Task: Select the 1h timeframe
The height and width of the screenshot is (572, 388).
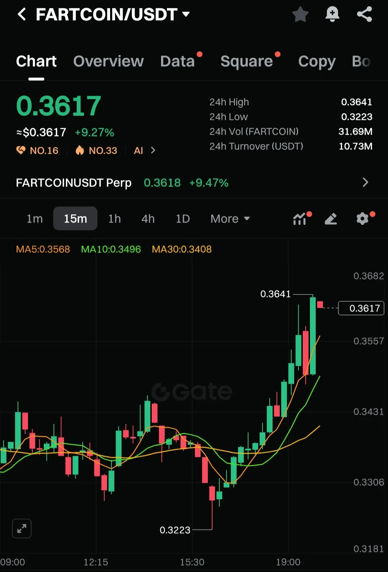Action: coord(114,219)
